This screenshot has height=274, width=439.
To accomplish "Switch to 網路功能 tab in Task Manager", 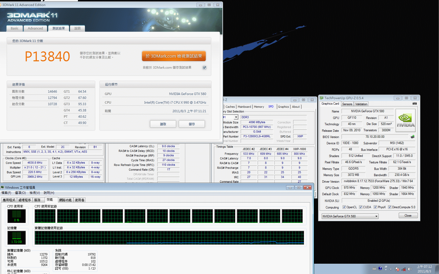I will tap(65, 200).
